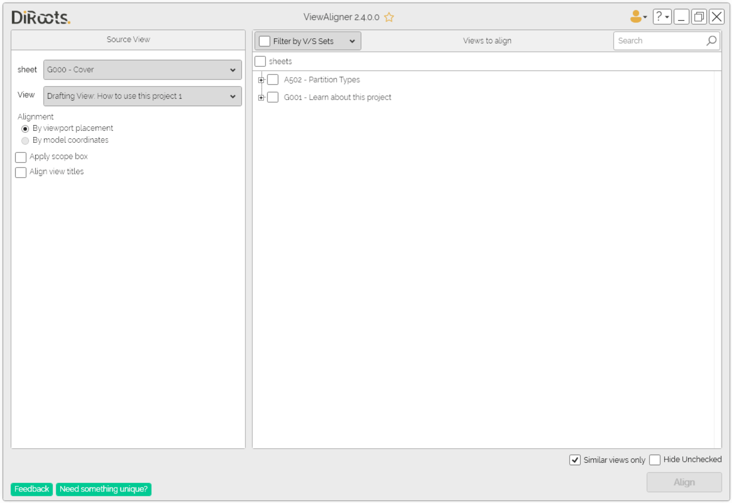Select By model coordinates alignment
Image resolution: width=732 pixels, height=503 pixels.
pos(25,141)
